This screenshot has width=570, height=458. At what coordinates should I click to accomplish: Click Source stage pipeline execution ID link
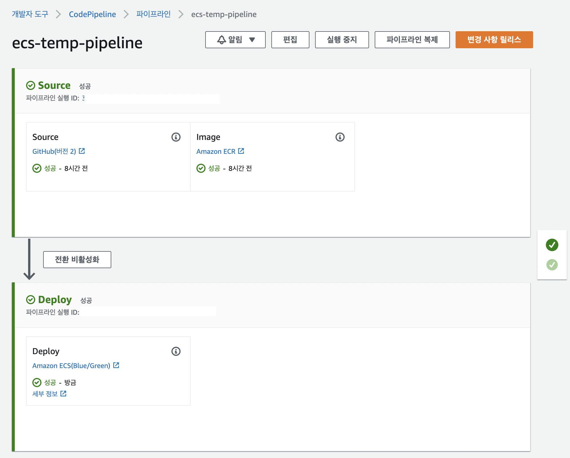point(84,98)
